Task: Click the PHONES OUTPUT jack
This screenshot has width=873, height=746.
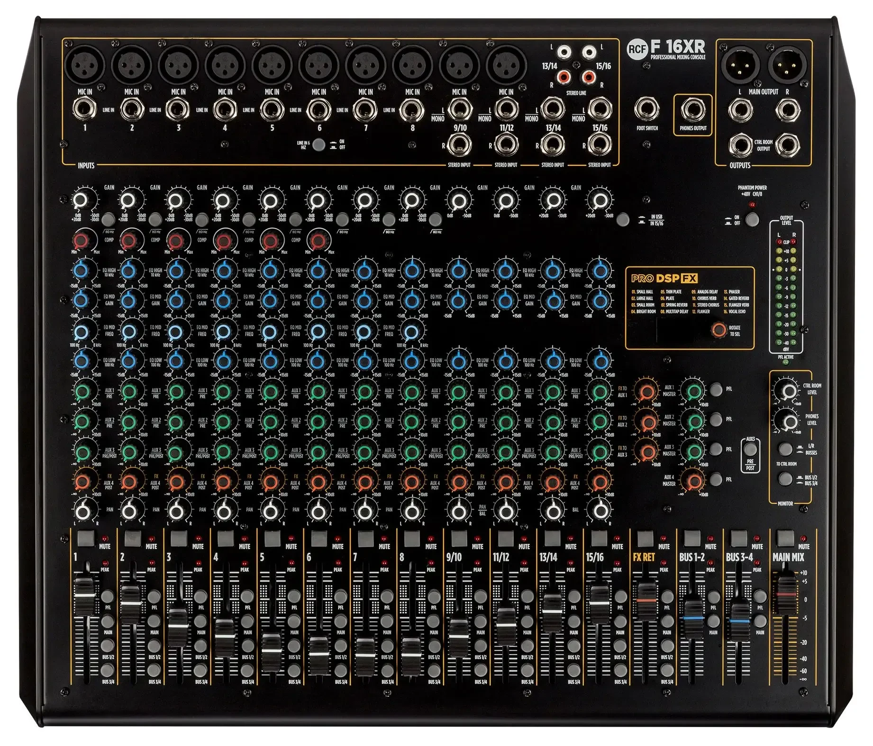Action: pos(693,109)
